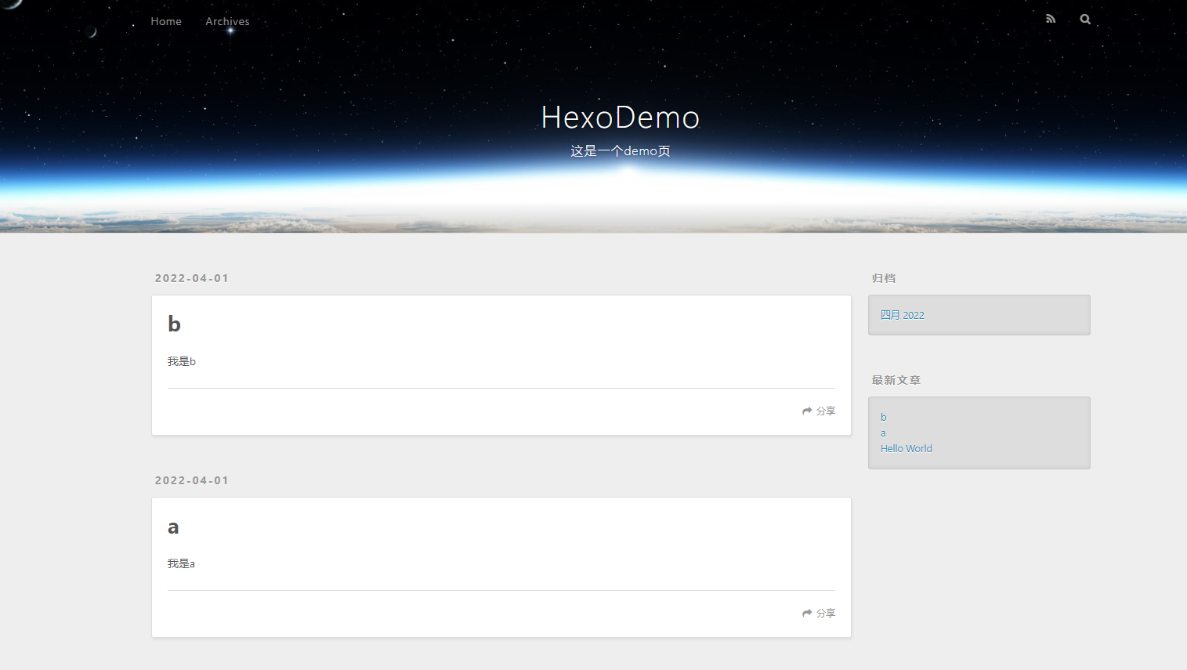Click the 2022-04-01 date above post b

tap(191, 277)
